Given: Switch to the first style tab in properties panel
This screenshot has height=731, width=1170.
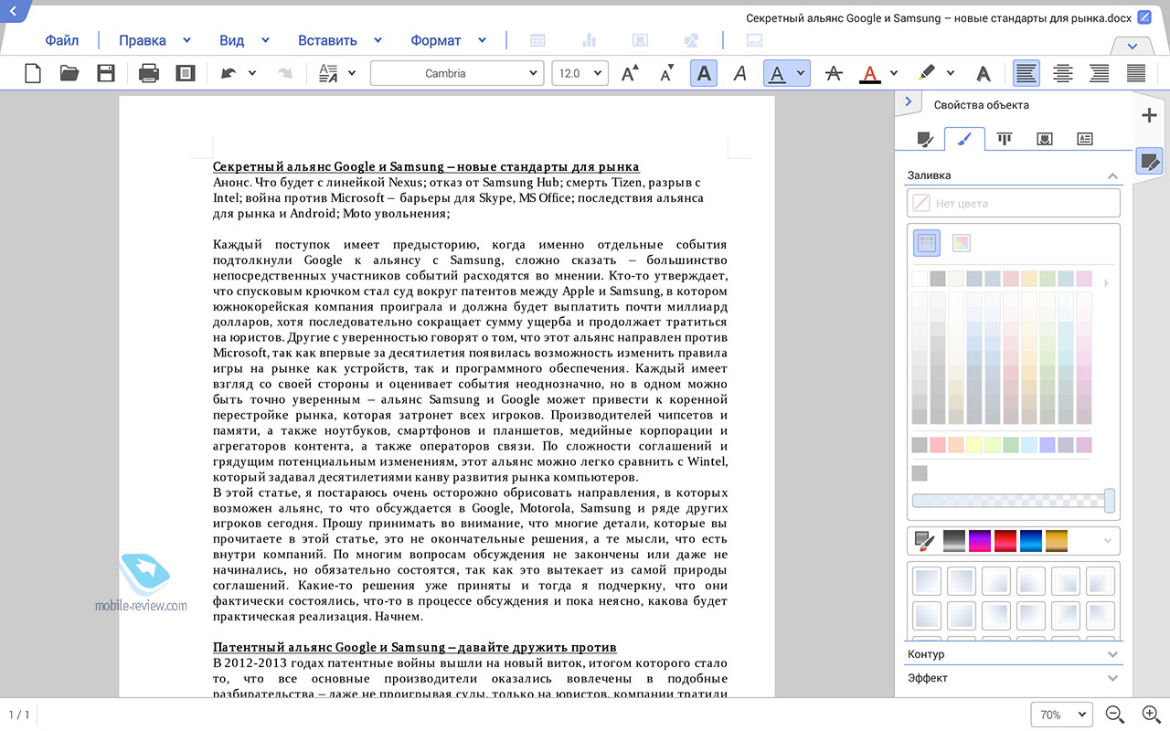Looking at the screenshot, I should click(x=925, y=139).
